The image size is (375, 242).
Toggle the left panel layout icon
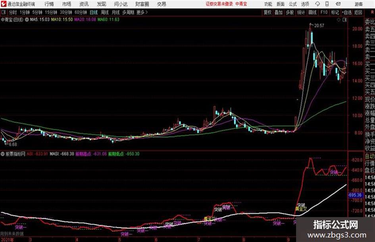4,12
